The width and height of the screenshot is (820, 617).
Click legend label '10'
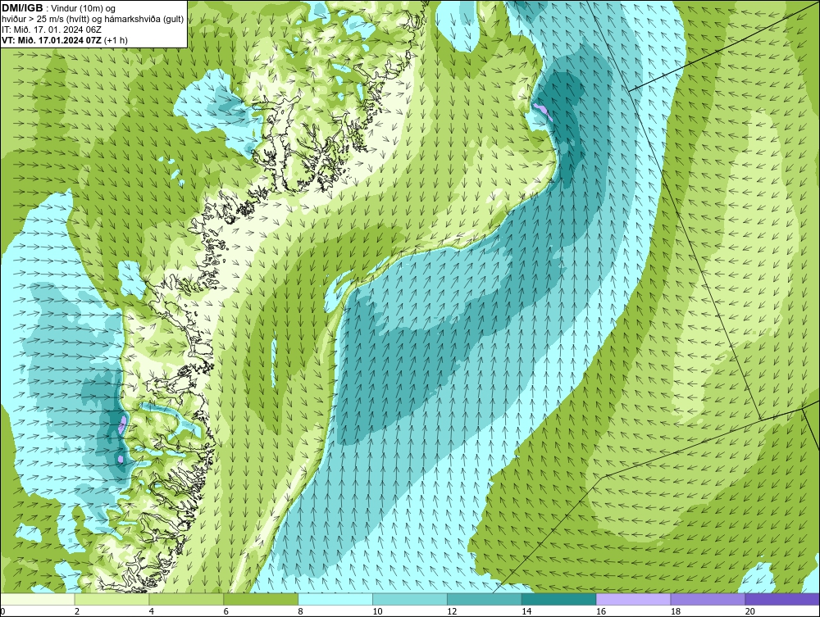coord(377,611)
